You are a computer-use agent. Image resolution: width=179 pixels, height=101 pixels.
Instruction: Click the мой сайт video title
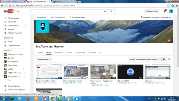pos(149,81)
